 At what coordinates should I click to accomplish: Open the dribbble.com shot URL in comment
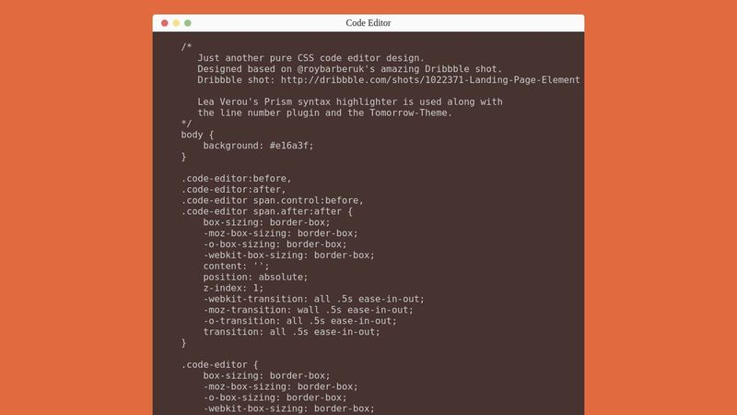coord(430,80)
